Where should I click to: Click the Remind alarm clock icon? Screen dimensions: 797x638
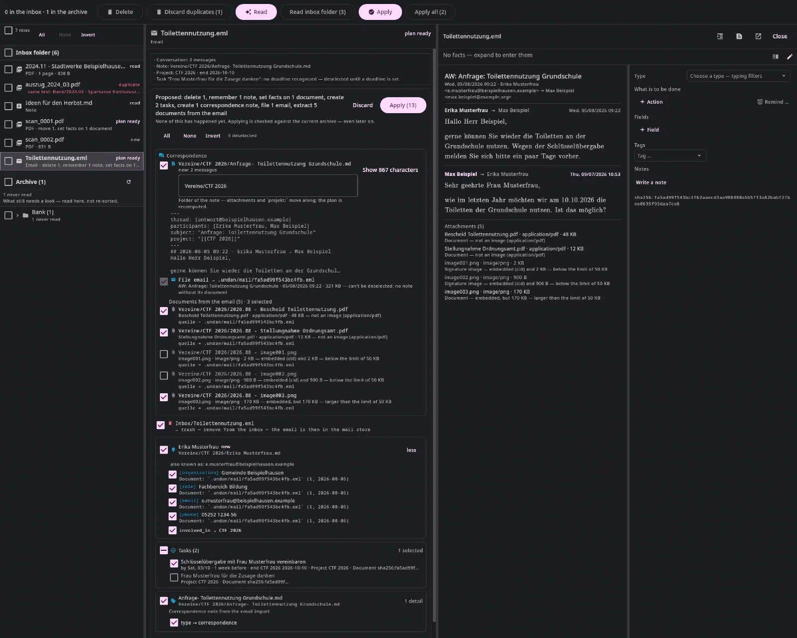tap(760, 102)
